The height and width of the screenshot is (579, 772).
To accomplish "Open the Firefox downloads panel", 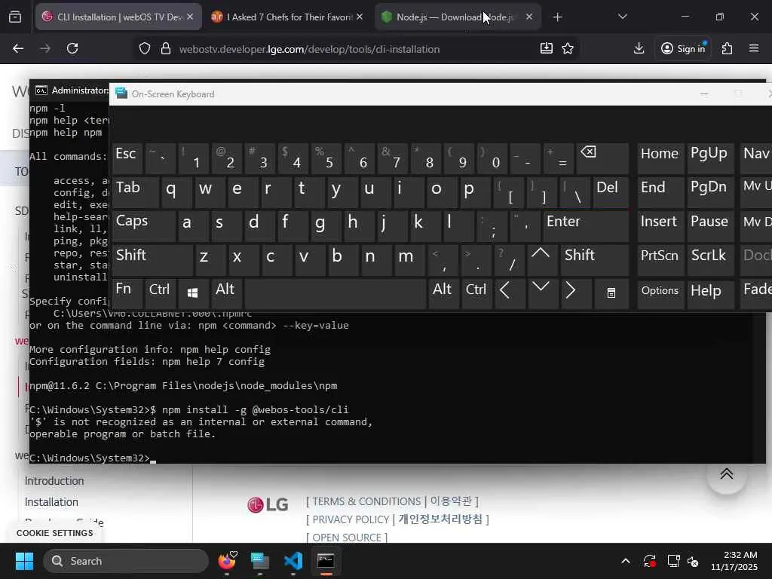I will click(639, 48).
